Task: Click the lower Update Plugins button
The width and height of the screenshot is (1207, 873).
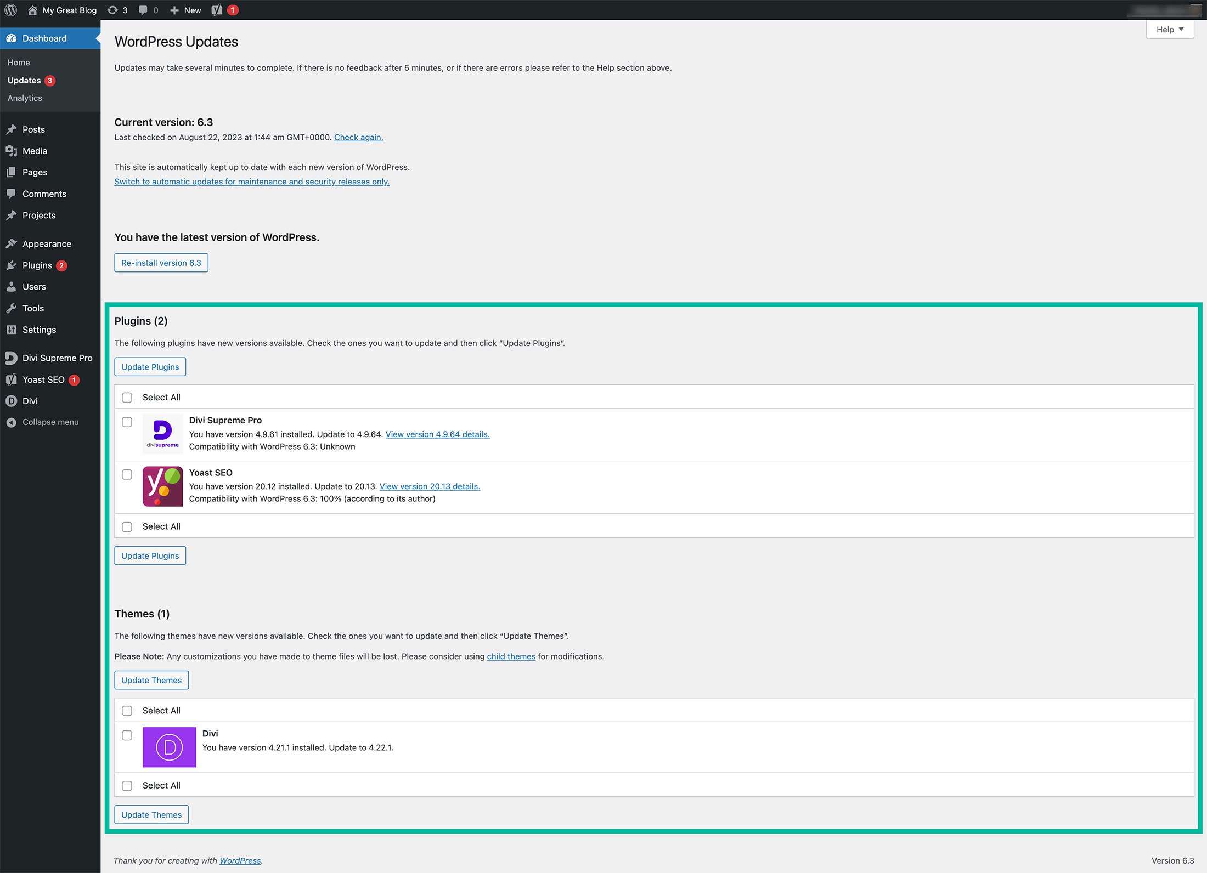Action: click(x=150, y=555)
